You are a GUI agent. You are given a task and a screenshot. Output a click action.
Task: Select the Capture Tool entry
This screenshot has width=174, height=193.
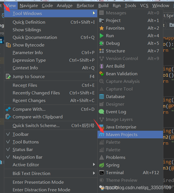click(x=130, y=89)
